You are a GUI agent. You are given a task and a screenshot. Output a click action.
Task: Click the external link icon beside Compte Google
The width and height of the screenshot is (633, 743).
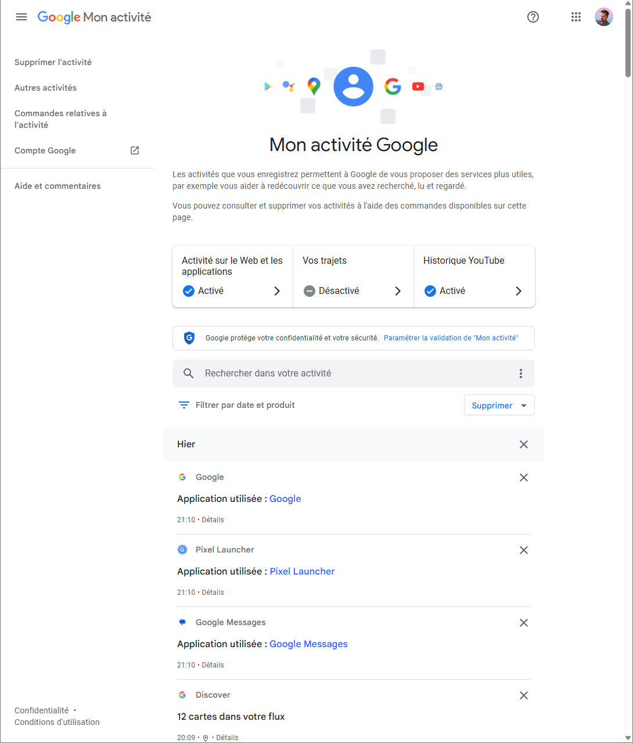pyautogui.click(x=135, y=150)
